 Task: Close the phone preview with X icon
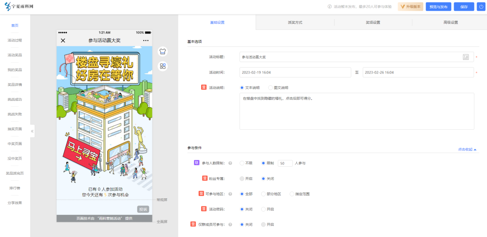[63, 41]
